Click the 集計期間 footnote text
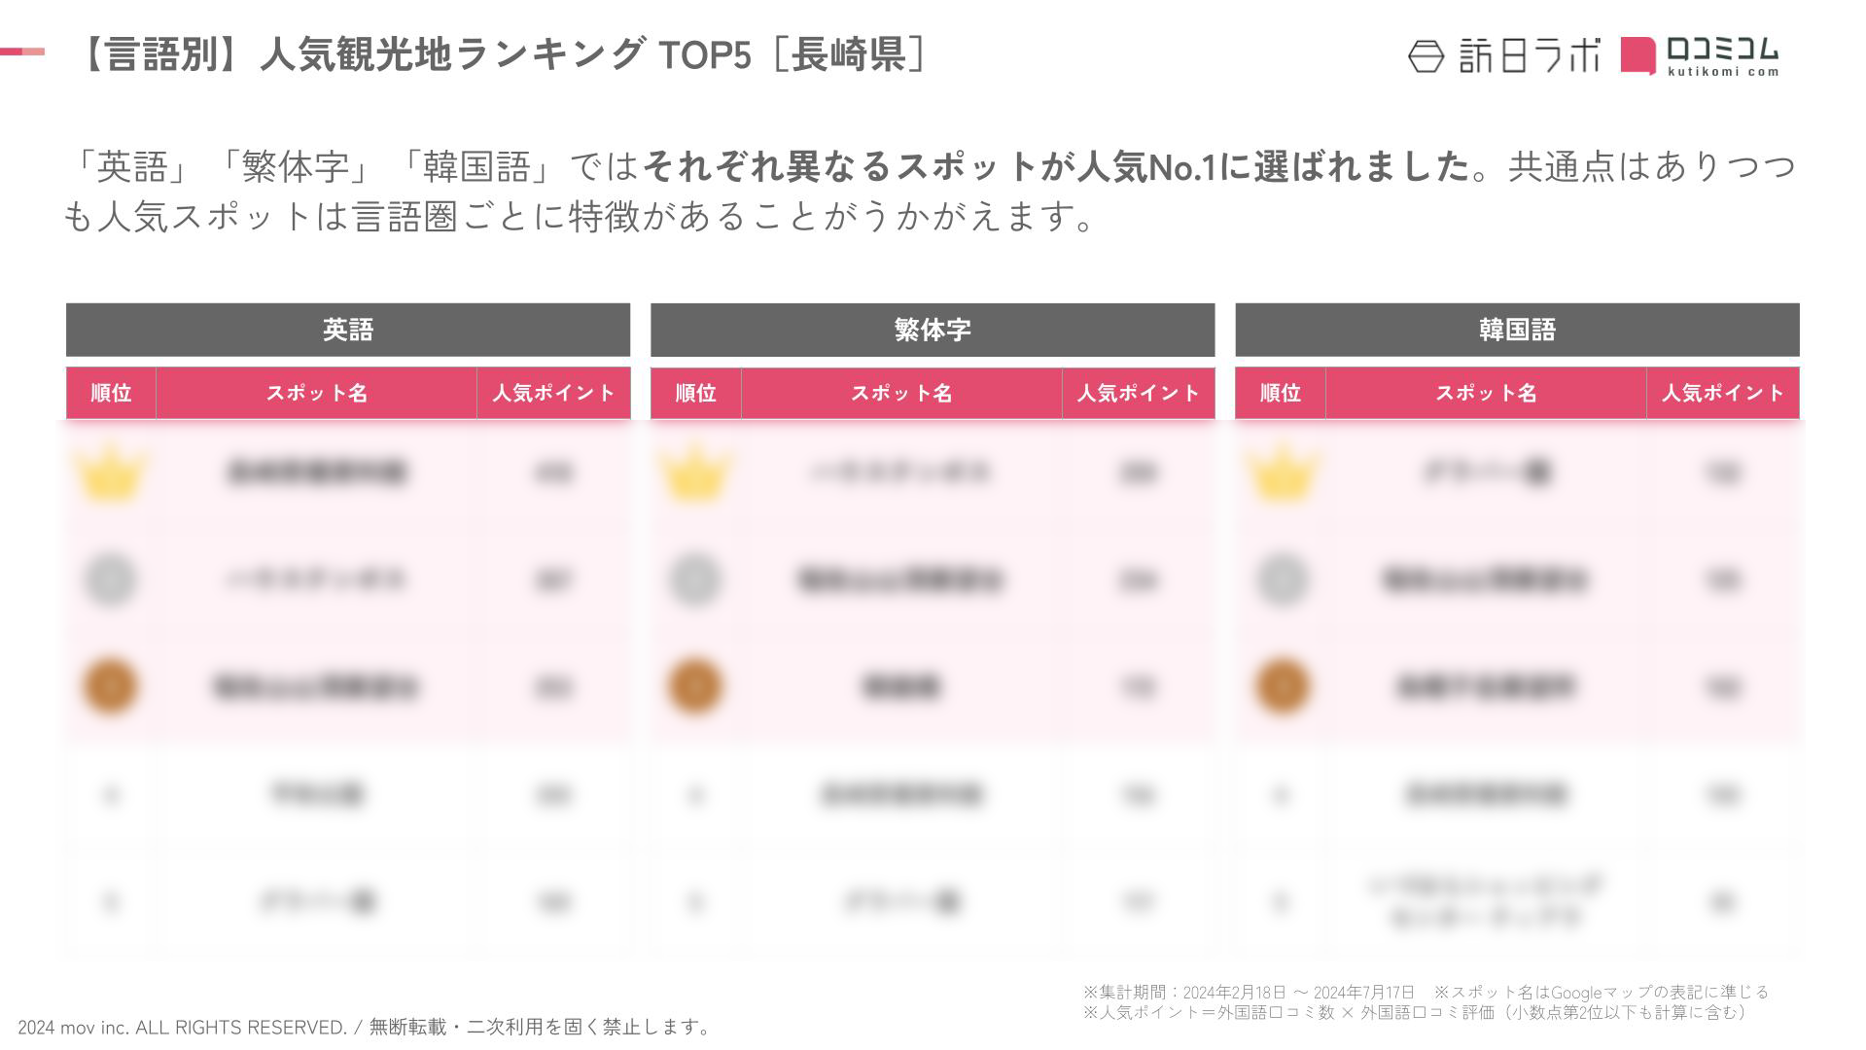Viewport: 1866px width, 1050px height. 1249,993
